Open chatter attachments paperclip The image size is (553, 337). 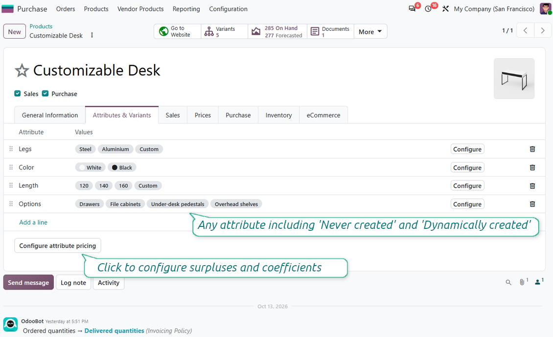point(522,282)
